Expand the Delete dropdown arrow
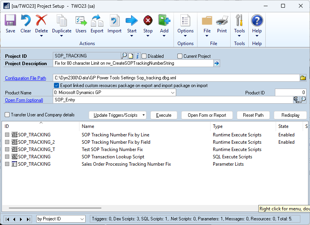Screen dimensions: 310x225 (x=41, y=36)
